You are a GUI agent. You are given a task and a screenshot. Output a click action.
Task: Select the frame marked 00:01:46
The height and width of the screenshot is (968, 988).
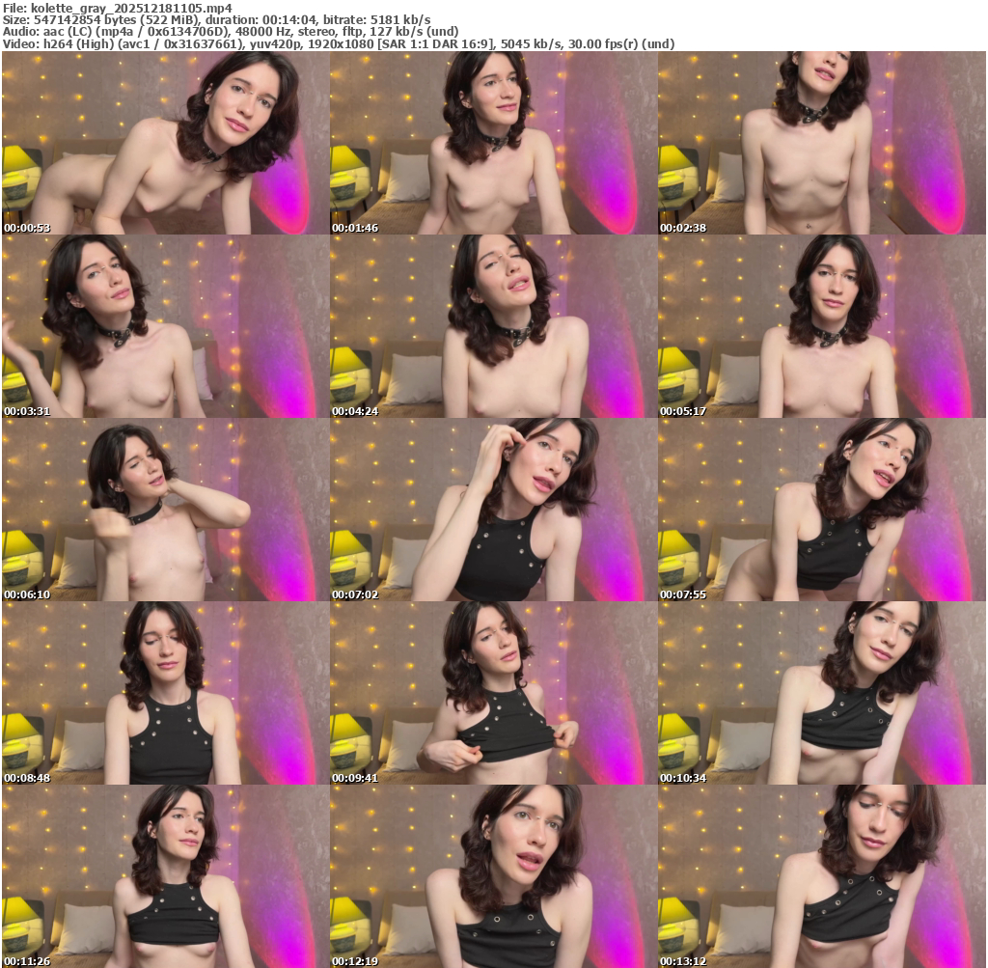[493, 143]
